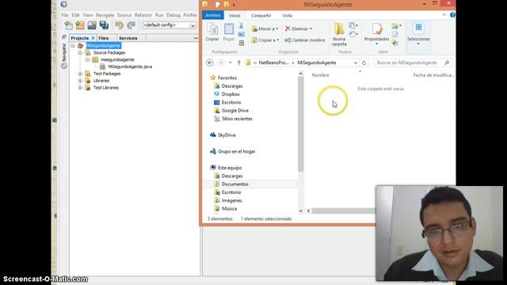This screenshot has height=285, width=507.
Task: Open the default config combo box
Action: click(170, 25)
